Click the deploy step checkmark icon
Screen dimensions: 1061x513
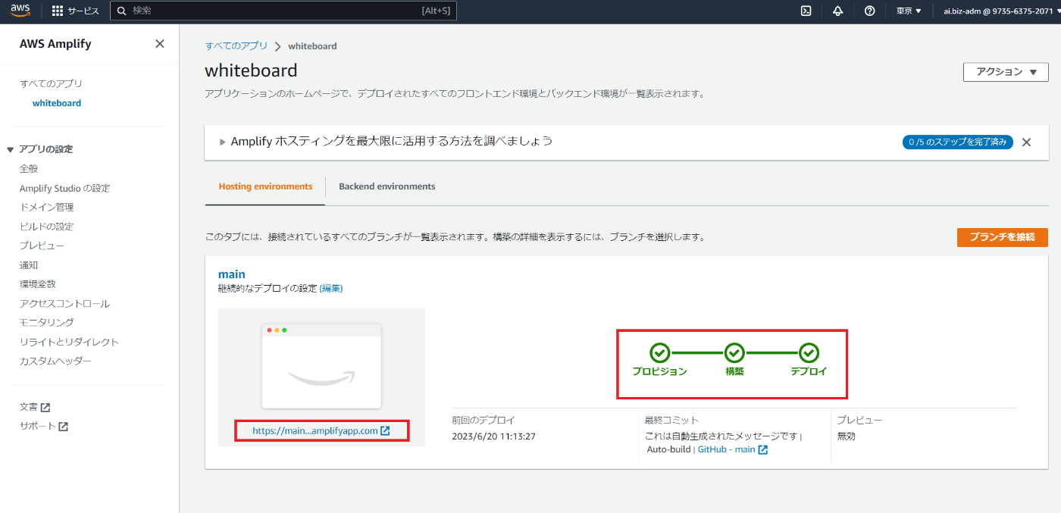(x=809, y=352)
